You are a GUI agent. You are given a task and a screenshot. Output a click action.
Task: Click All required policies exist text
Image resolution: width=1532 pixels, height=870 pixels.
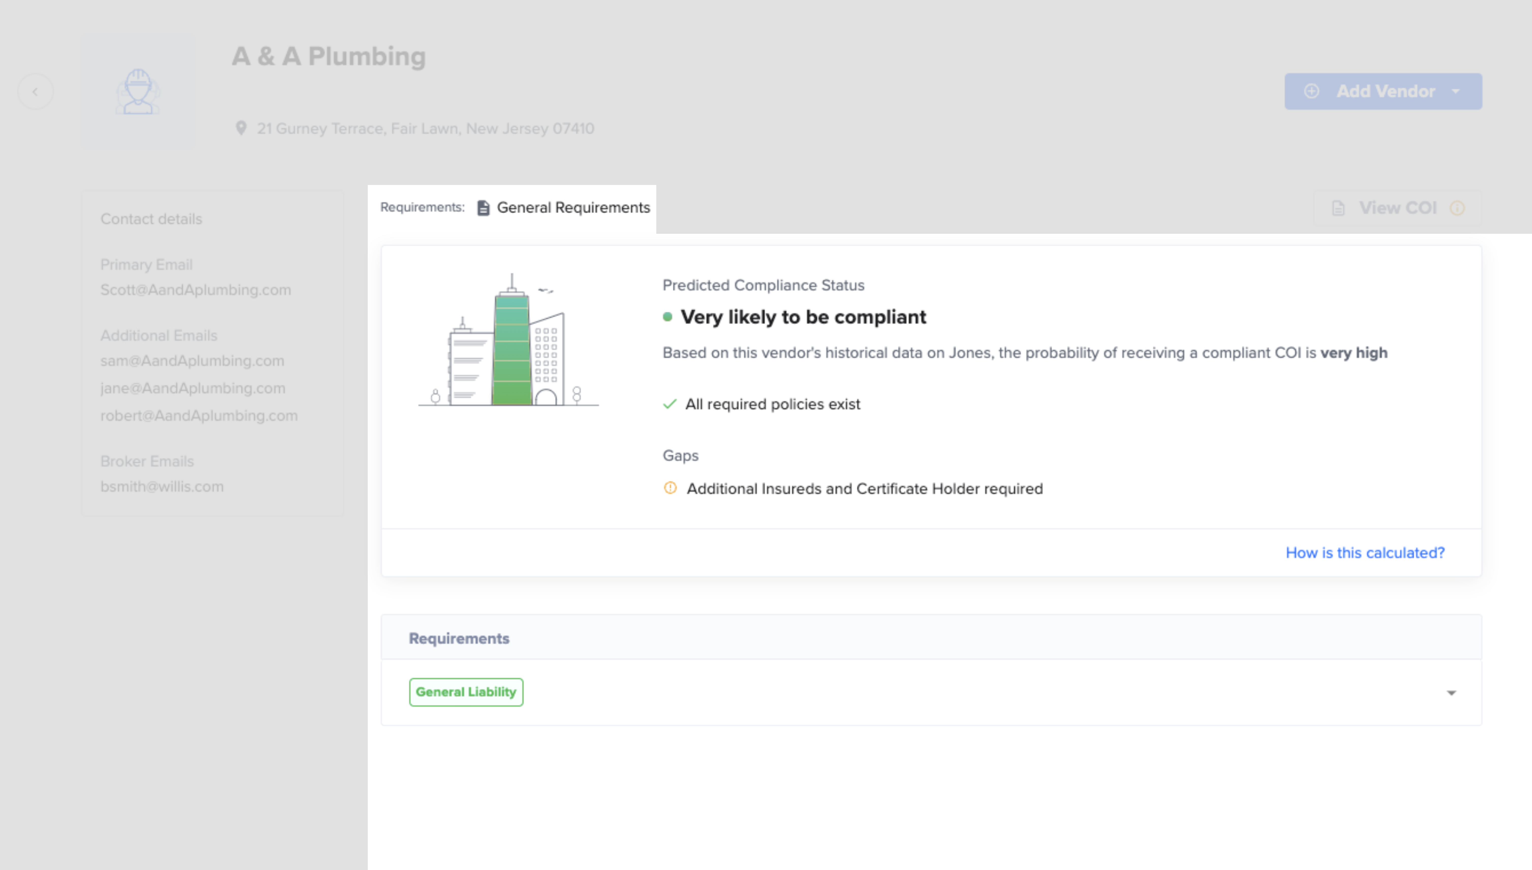click(772, 405)
